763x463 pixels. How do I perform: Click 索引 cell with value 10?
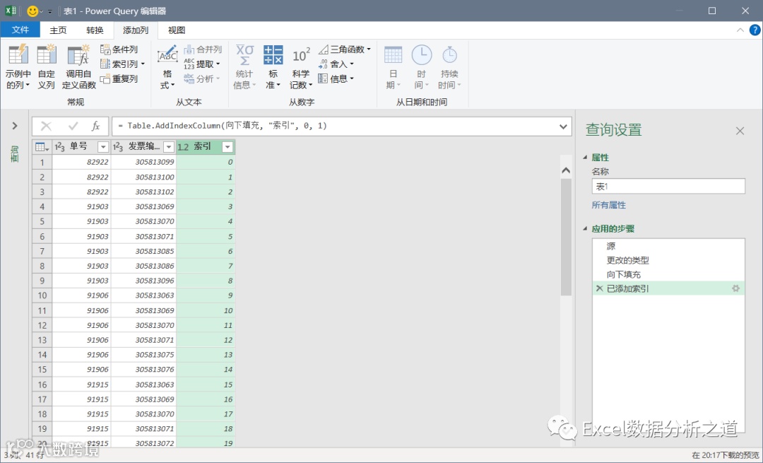coord(206,310)
